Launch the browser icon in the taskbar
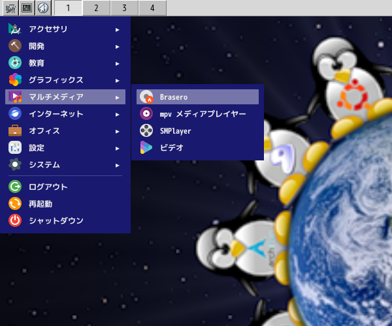Viewport: 392px width, 326px height. click(x=43, y=8)
